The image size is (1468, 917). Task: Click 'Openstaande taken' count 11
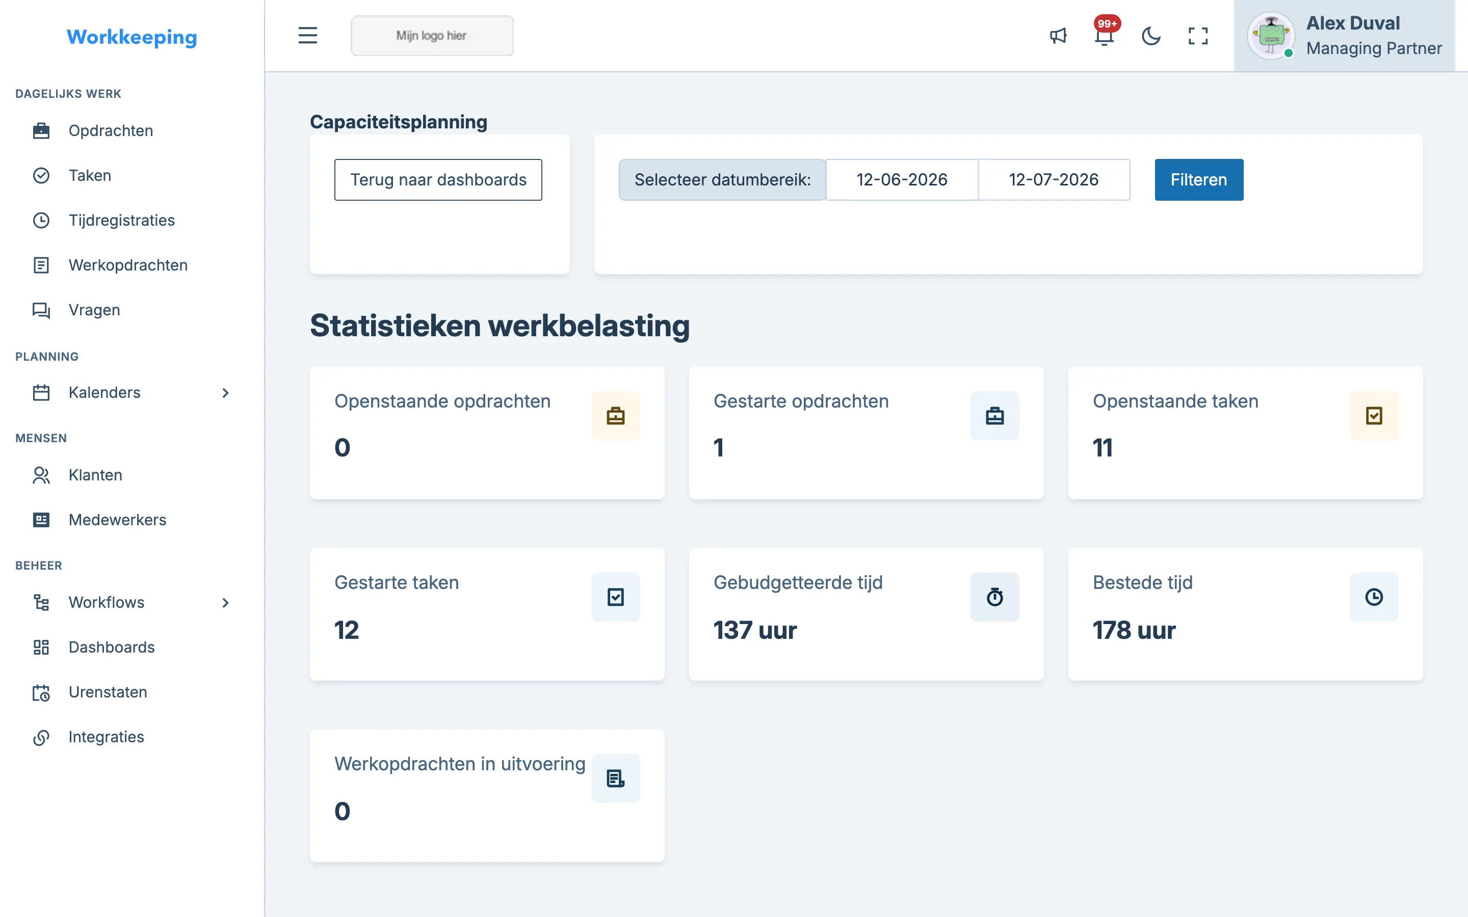[x=1102, y=448]
